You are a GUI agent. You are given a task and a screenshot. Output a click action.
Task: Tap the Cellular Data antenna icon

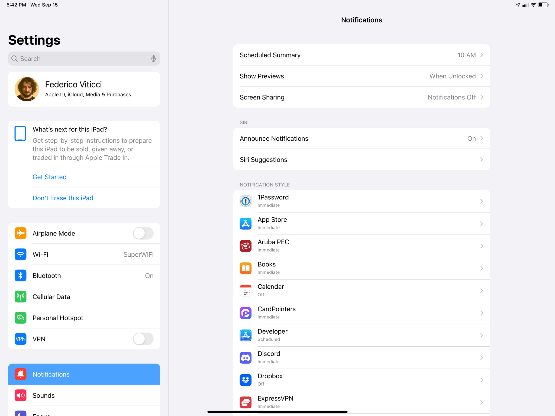coord(21,297)
